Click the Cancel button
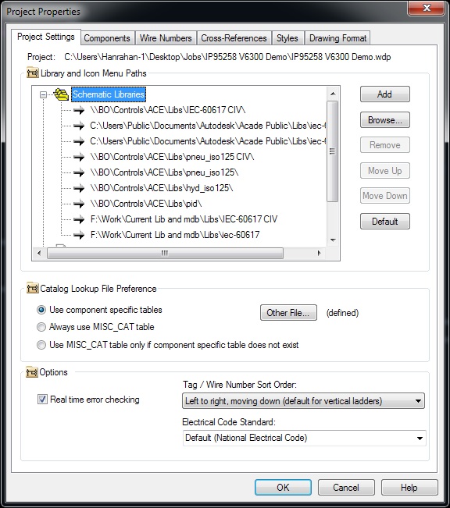The image size is (450, 508). click(x=346, y=488)
